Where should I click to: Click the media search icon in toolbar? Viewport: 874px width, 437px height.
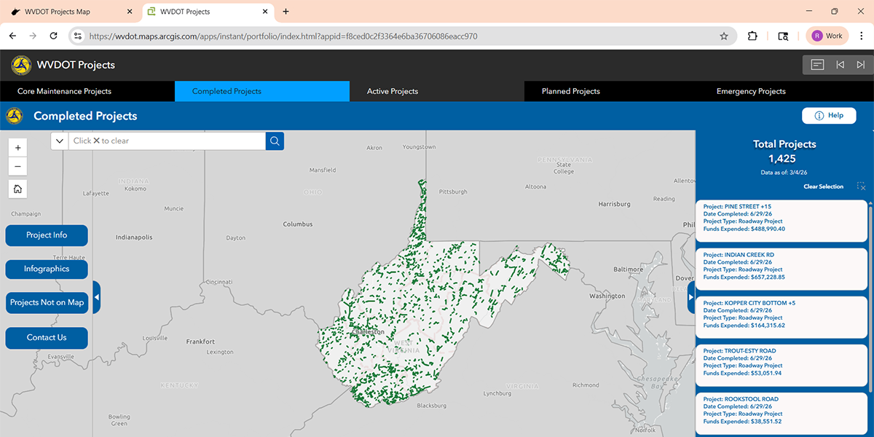coord(784,36)
